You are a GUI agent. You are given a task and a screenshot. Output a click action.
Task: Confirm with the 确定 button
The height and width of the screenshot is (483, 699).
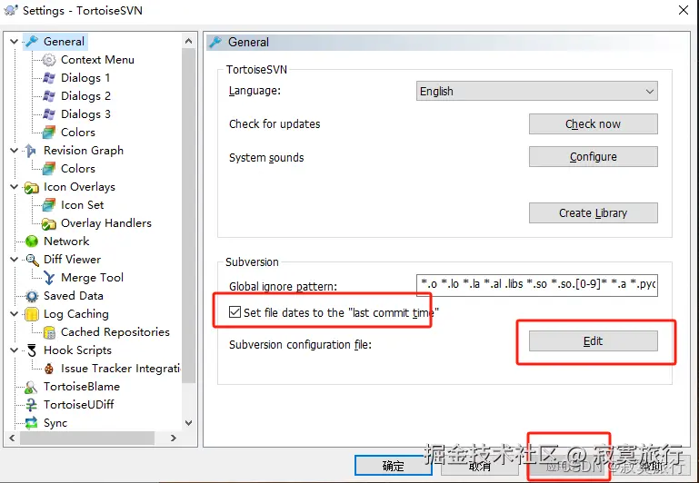pos(393,466)
